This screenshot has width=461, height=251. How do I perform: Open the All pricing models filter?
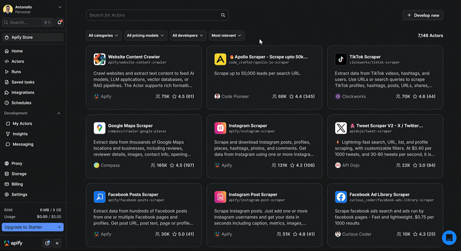[145, 35]
